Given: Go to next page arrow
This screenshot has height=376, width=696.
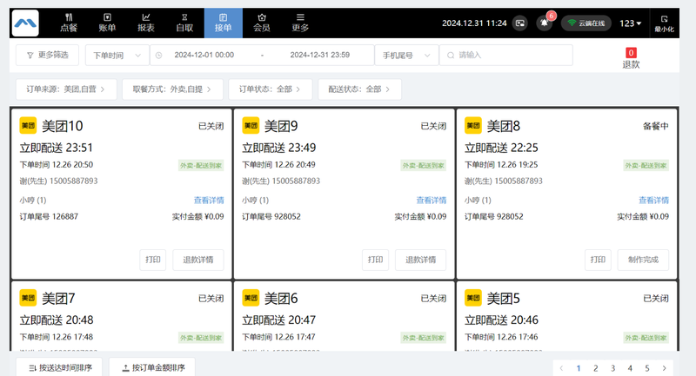Looking at the screenshot, I should pyautogui.click(x=664, y=368).
